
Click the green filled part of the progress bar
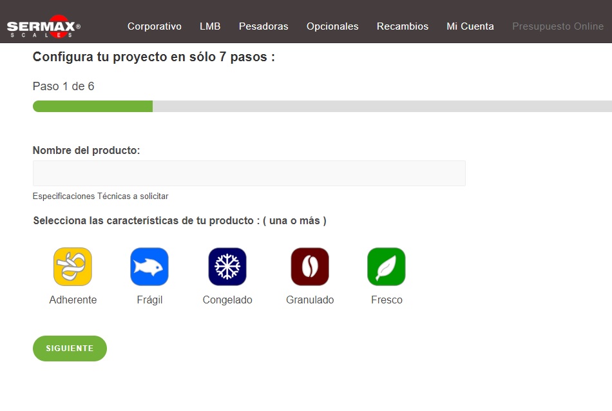[92, 106]
